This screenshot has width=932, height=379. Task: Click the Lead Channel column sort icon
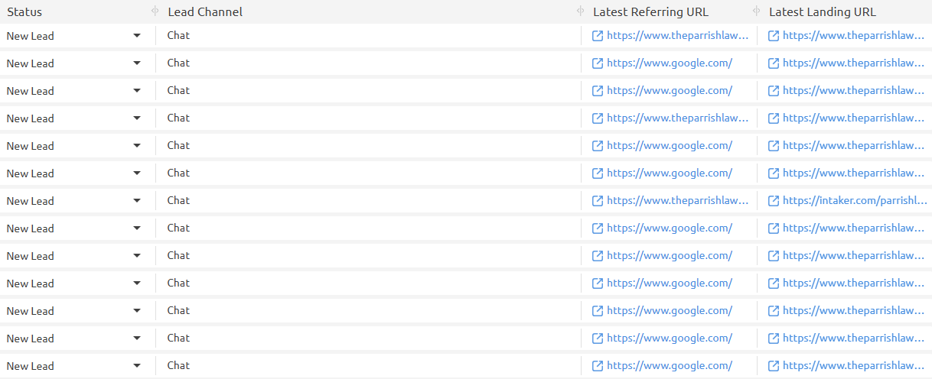[x=580, y=11]
